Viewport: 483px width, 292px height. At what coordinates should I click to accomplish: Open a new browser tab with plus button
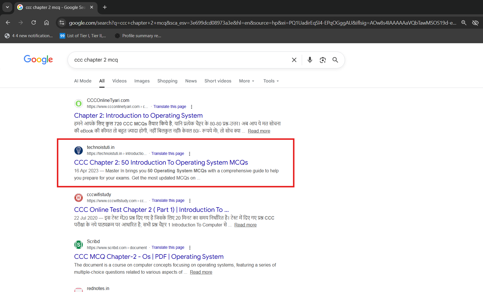coord(105,7)
